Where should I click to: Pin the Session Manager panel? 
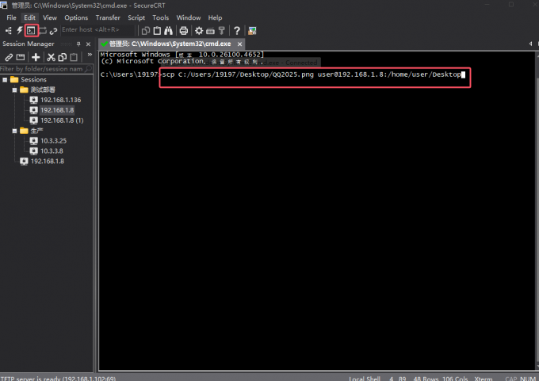pos(78,44)
